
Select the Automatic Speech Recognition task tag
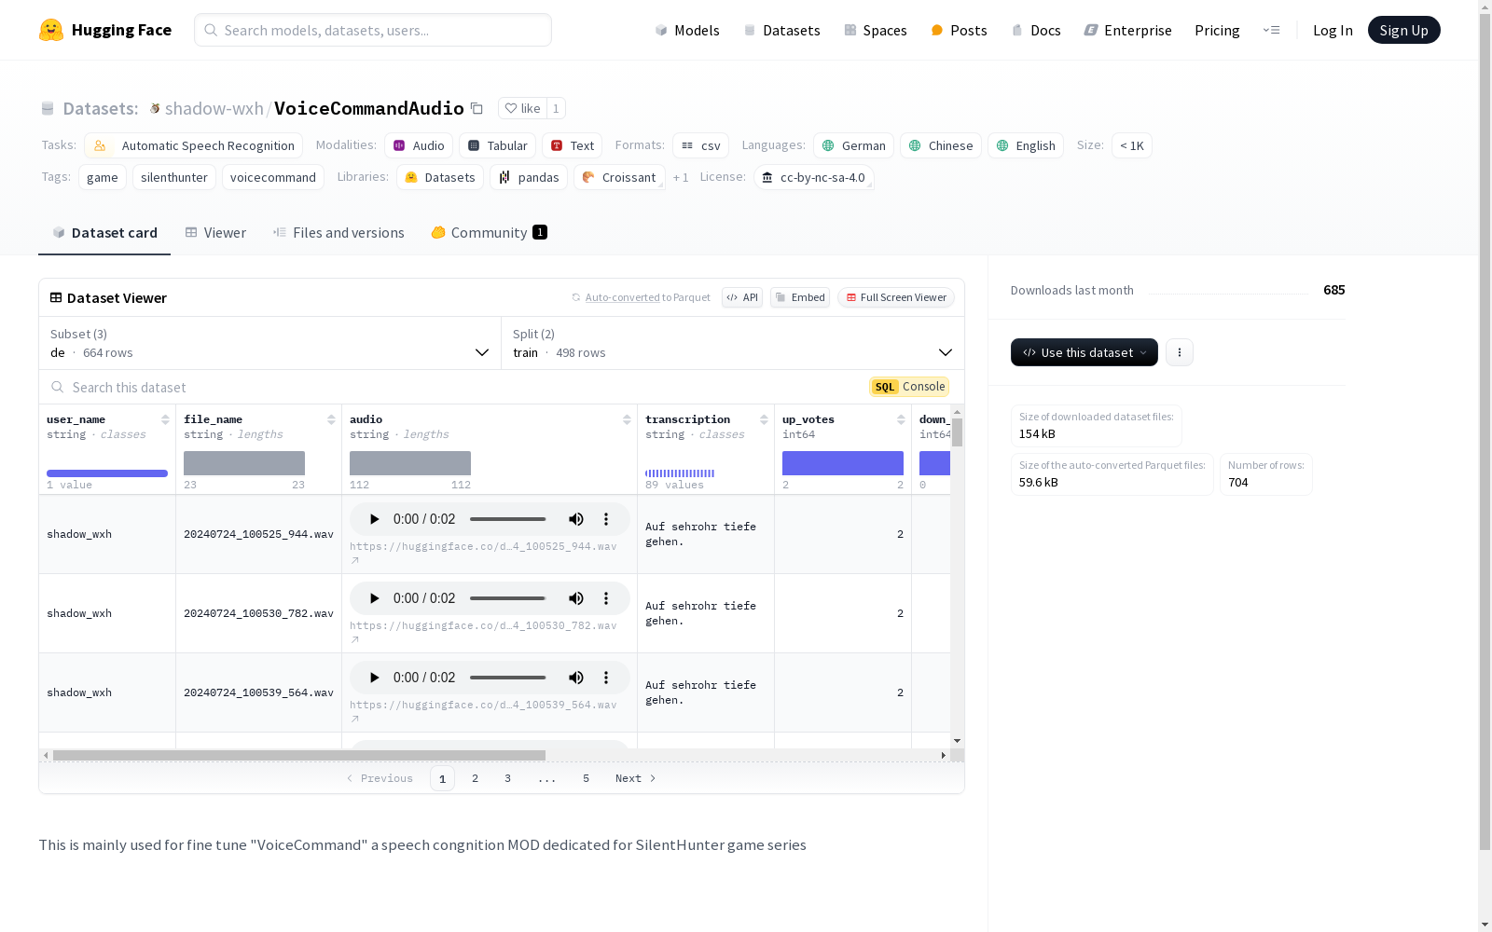pyautogui.click(x=194, y=145)
